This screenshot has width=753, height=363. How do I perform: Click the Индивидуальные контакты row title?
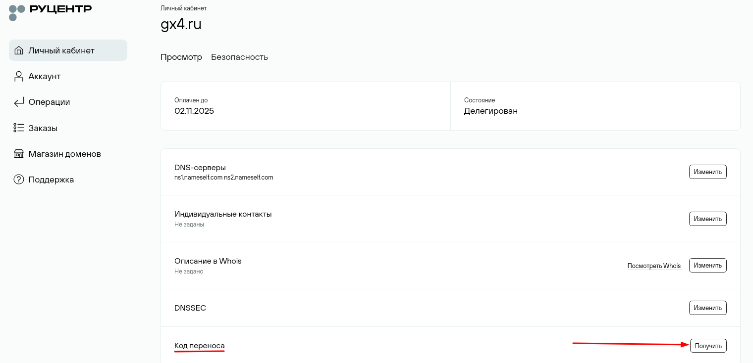click(x=223, y=214)
